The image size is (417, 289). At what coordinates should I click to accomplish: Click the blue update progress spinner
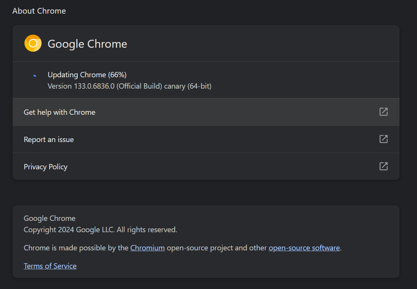coord(35,76)
